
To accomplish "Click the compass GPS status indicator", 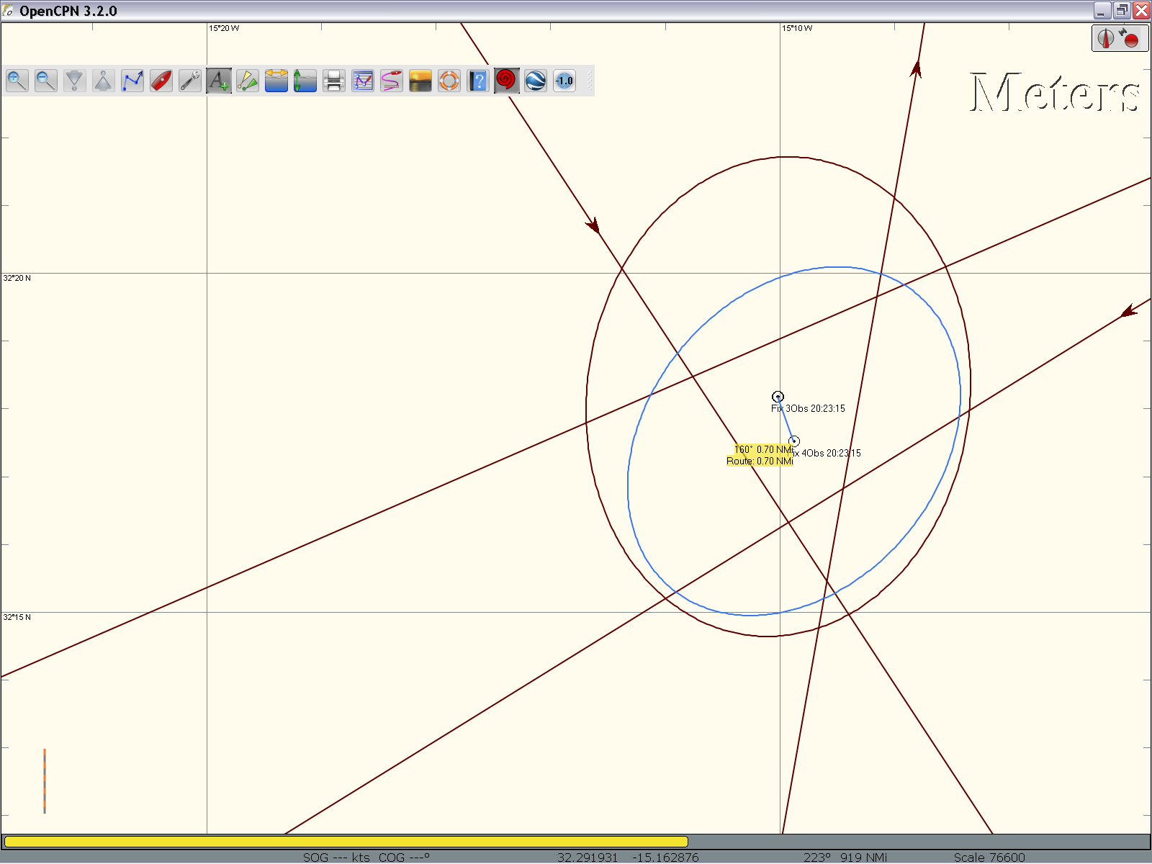I will (1119, 38).
